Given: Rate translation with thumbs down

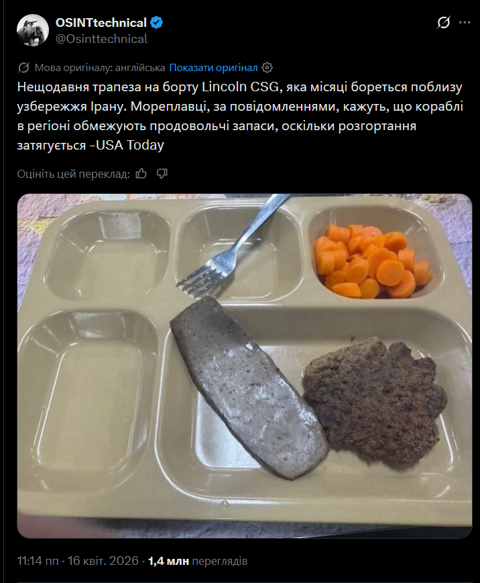Looking at the screenshot, I should 162,174.
